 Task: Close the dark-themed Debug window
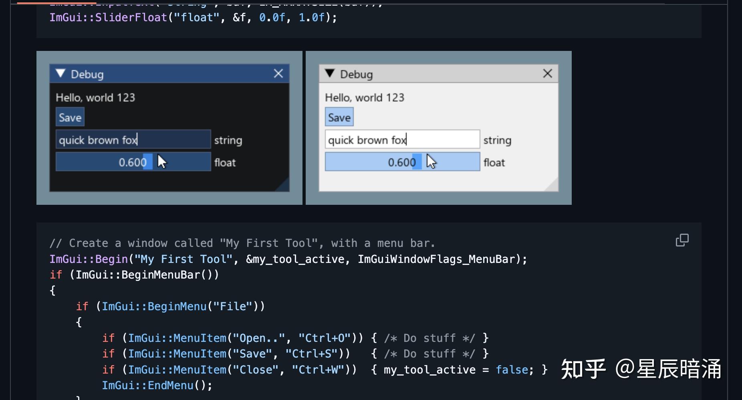coord(278,73)
